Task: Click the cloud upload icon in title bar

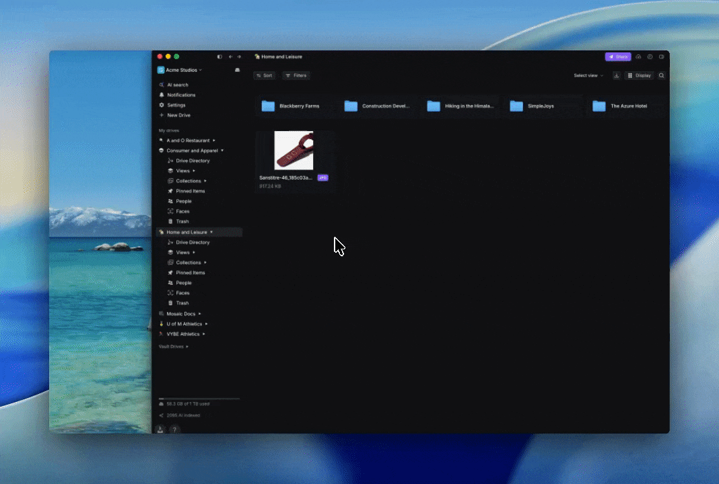Action: (638, 57)
